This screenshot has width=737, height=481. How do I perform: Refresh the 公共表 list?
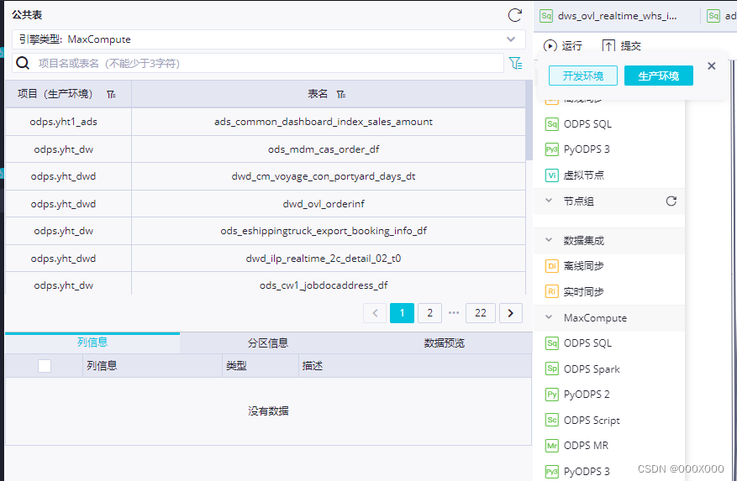click(x=514, y=15)
